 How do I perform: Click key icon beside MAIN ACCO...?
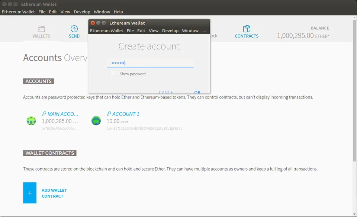[x=44, y=114]
